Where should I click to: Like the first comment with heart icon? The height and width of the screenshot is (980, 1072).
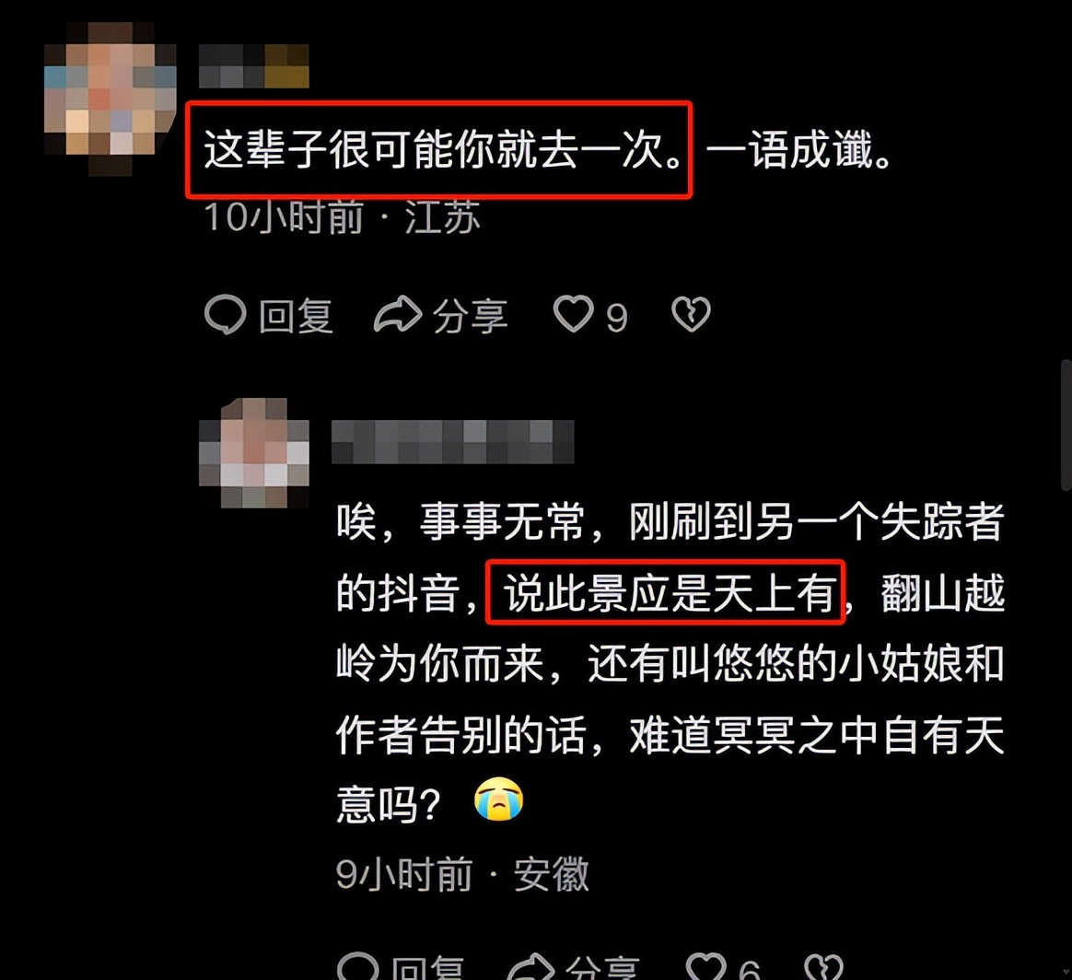[573, 314]
